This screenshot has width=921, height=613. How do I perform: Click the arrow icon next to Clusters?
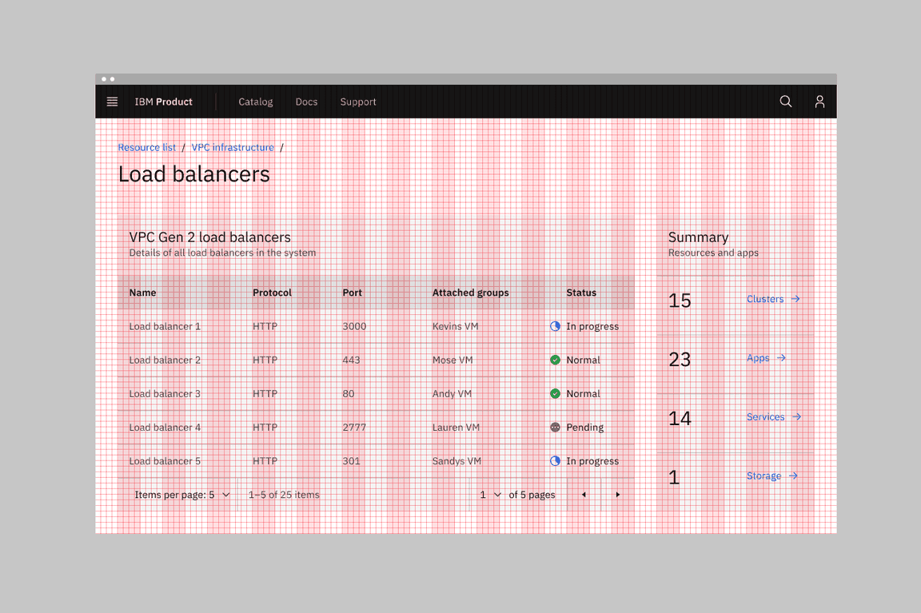796,298
